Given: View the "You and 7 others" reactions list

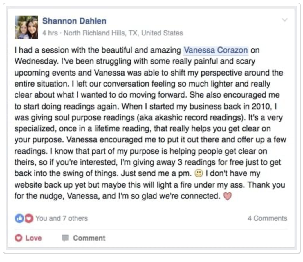Looking at the screenshot, I should (62, 218).
